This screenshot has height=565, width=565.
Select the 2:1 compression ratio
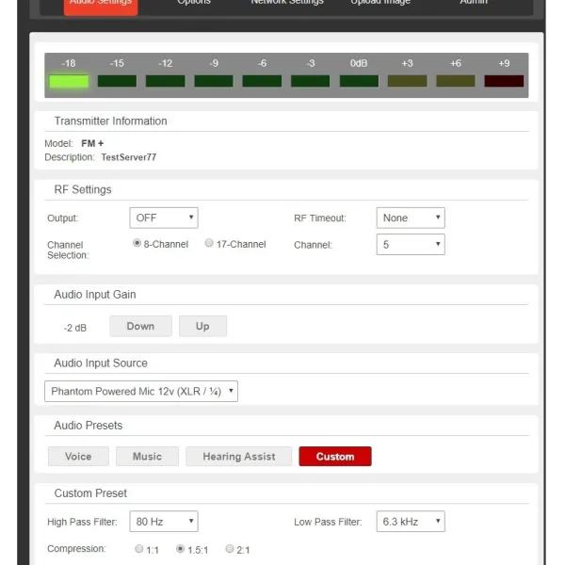point(229,549)
